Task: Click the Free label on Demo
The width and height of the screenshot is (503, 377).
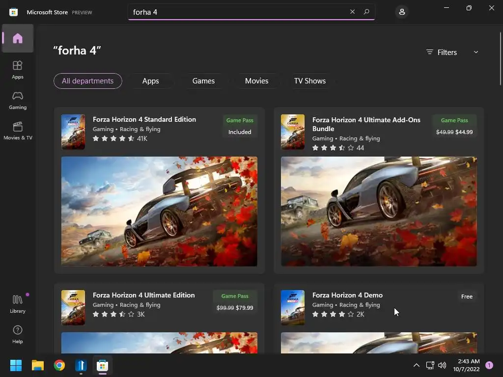Action: pos(467,296)
